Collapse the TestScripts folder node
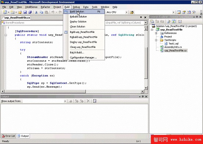The height and width of the screenshot is (144, 203). pos(156,40)
